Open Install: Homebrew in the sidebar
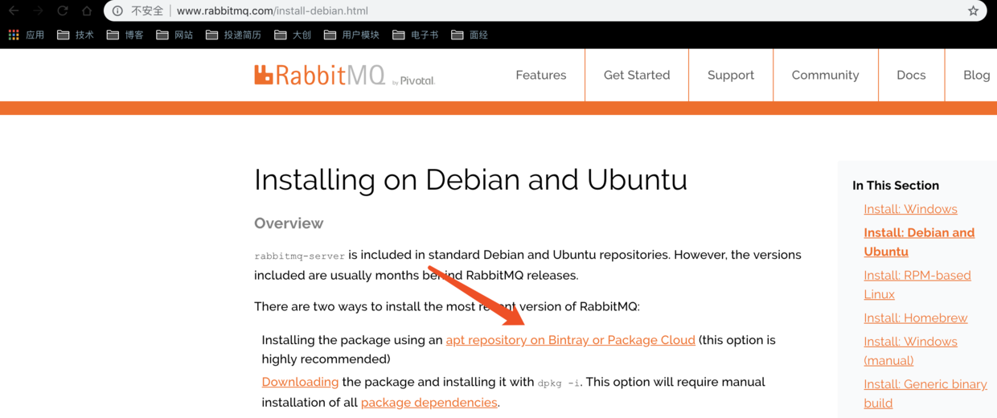This screenshot has width=997, height=418. [915, 318]
